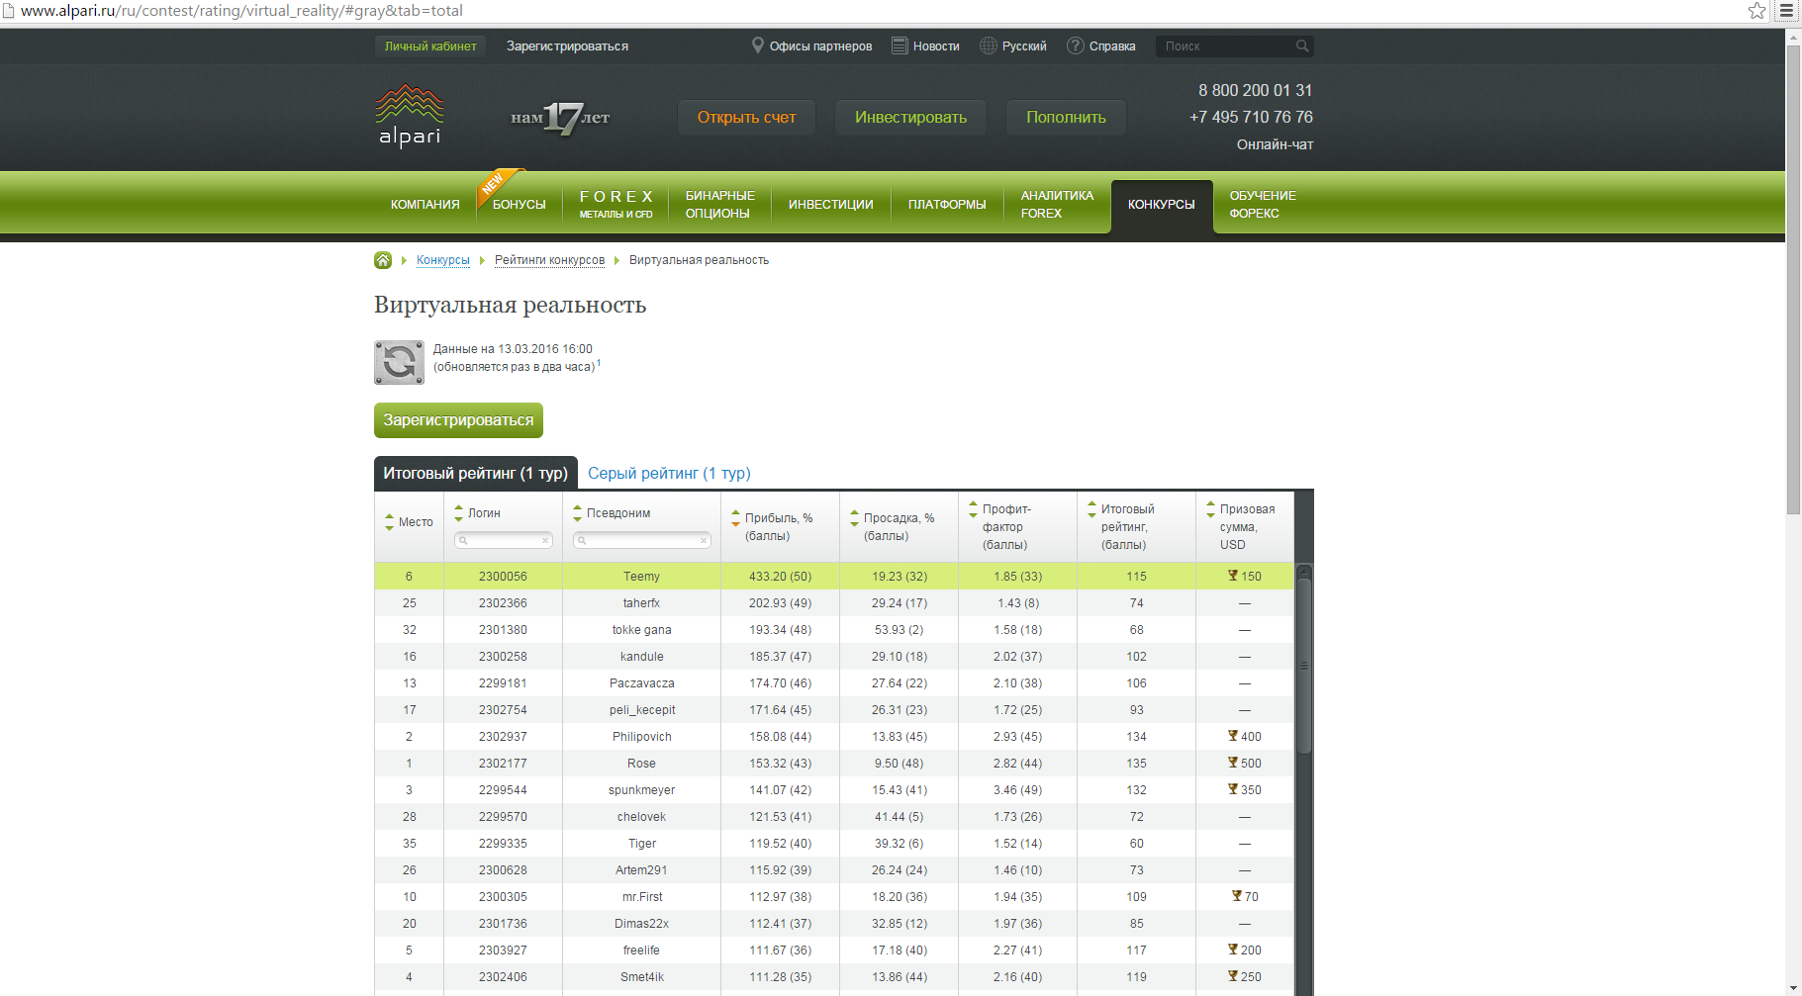Screen dimensions: 1802x996
Task: Open the КОМПАНИЯ menu
Action: [425, 205]
